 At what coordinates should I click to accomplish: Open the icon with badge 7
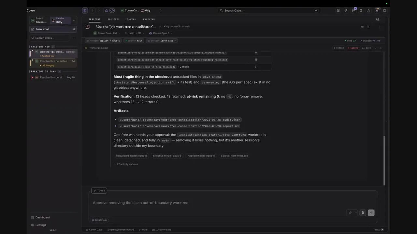(353, 10)
